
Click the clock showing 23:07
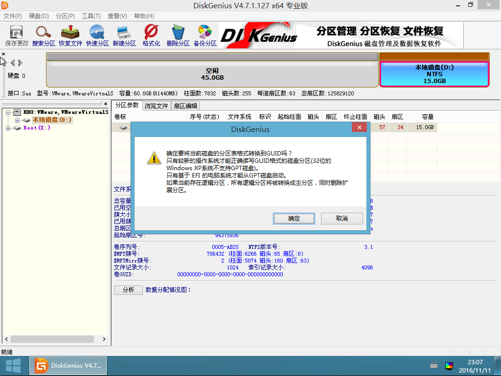tap(475, 362)
